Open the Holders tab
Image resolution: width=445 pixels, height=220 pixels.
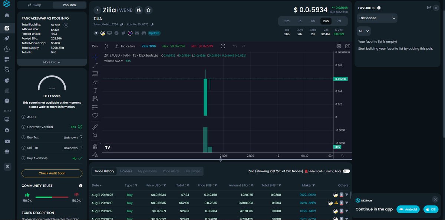coord(126,171)
